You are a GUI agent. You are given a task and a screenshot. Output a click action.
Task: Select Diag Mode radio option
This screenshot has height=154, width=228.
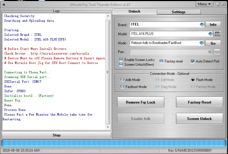click(157, 87)
